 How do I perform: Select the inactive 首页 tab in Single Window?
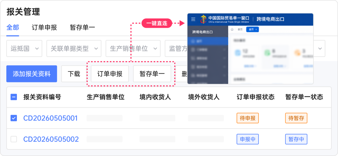coord(240,29)
